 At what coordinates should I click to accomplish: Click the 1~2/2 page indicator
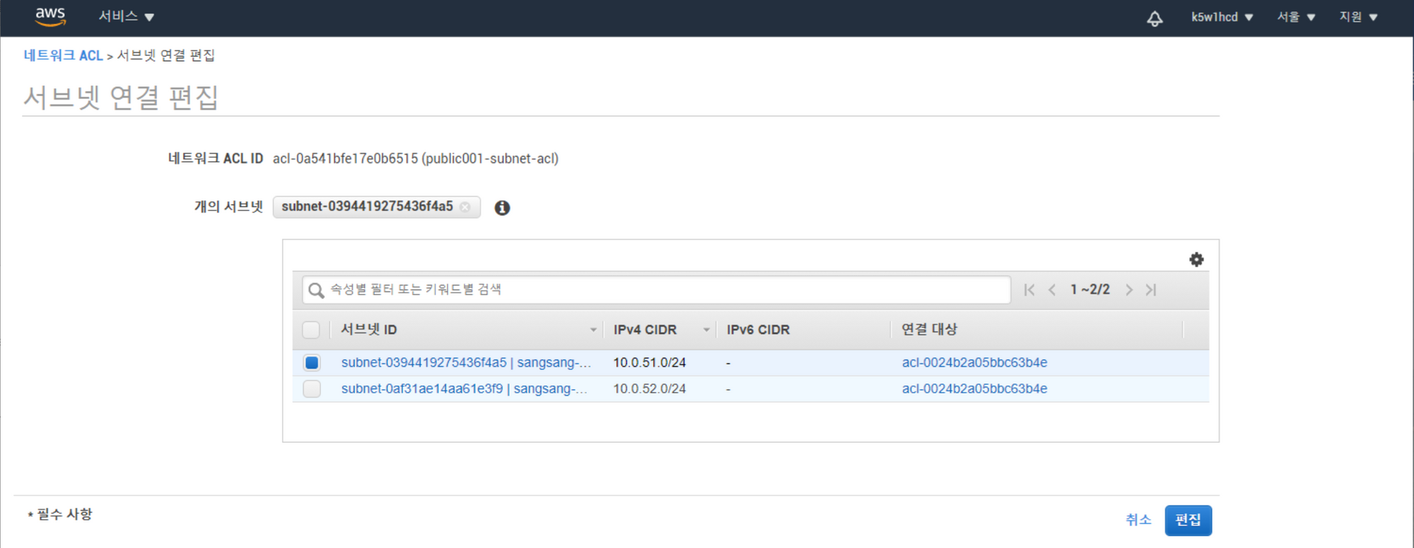click(1090, 290)
